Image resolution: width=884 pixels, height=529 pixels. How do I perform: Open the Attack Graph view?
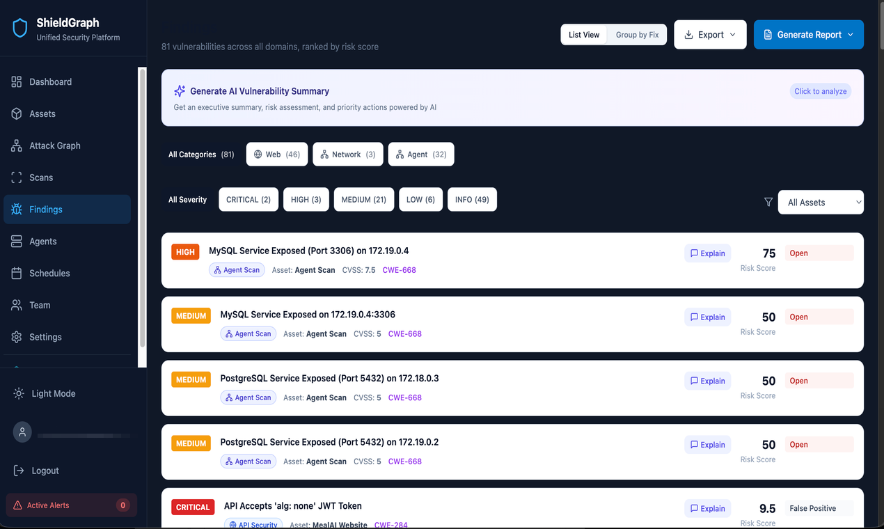16,145
